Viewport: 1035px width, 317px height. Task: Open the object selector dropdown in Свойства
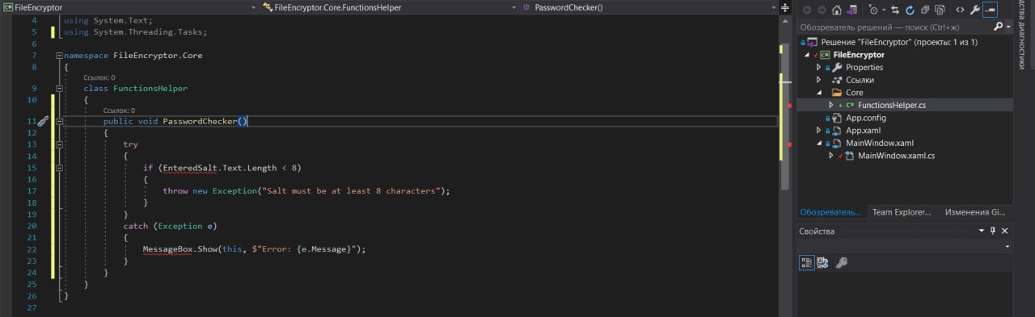(1007, 246)
